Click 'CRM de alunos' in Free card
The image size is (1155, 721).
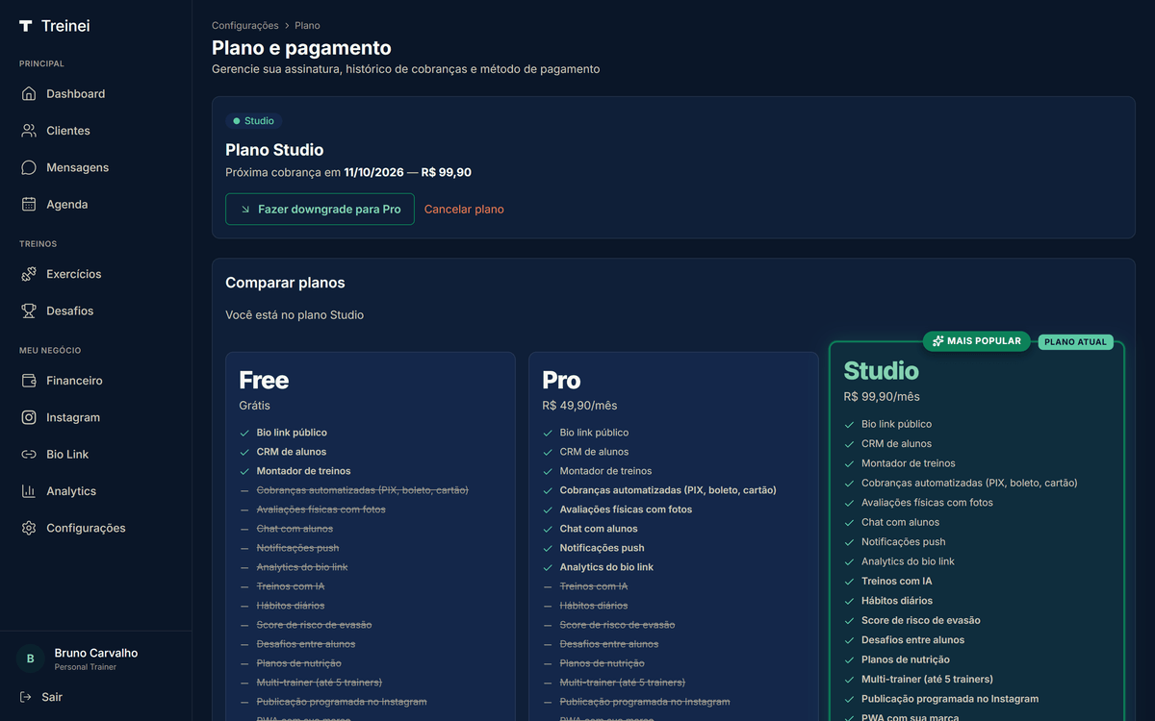coord(292,452)
